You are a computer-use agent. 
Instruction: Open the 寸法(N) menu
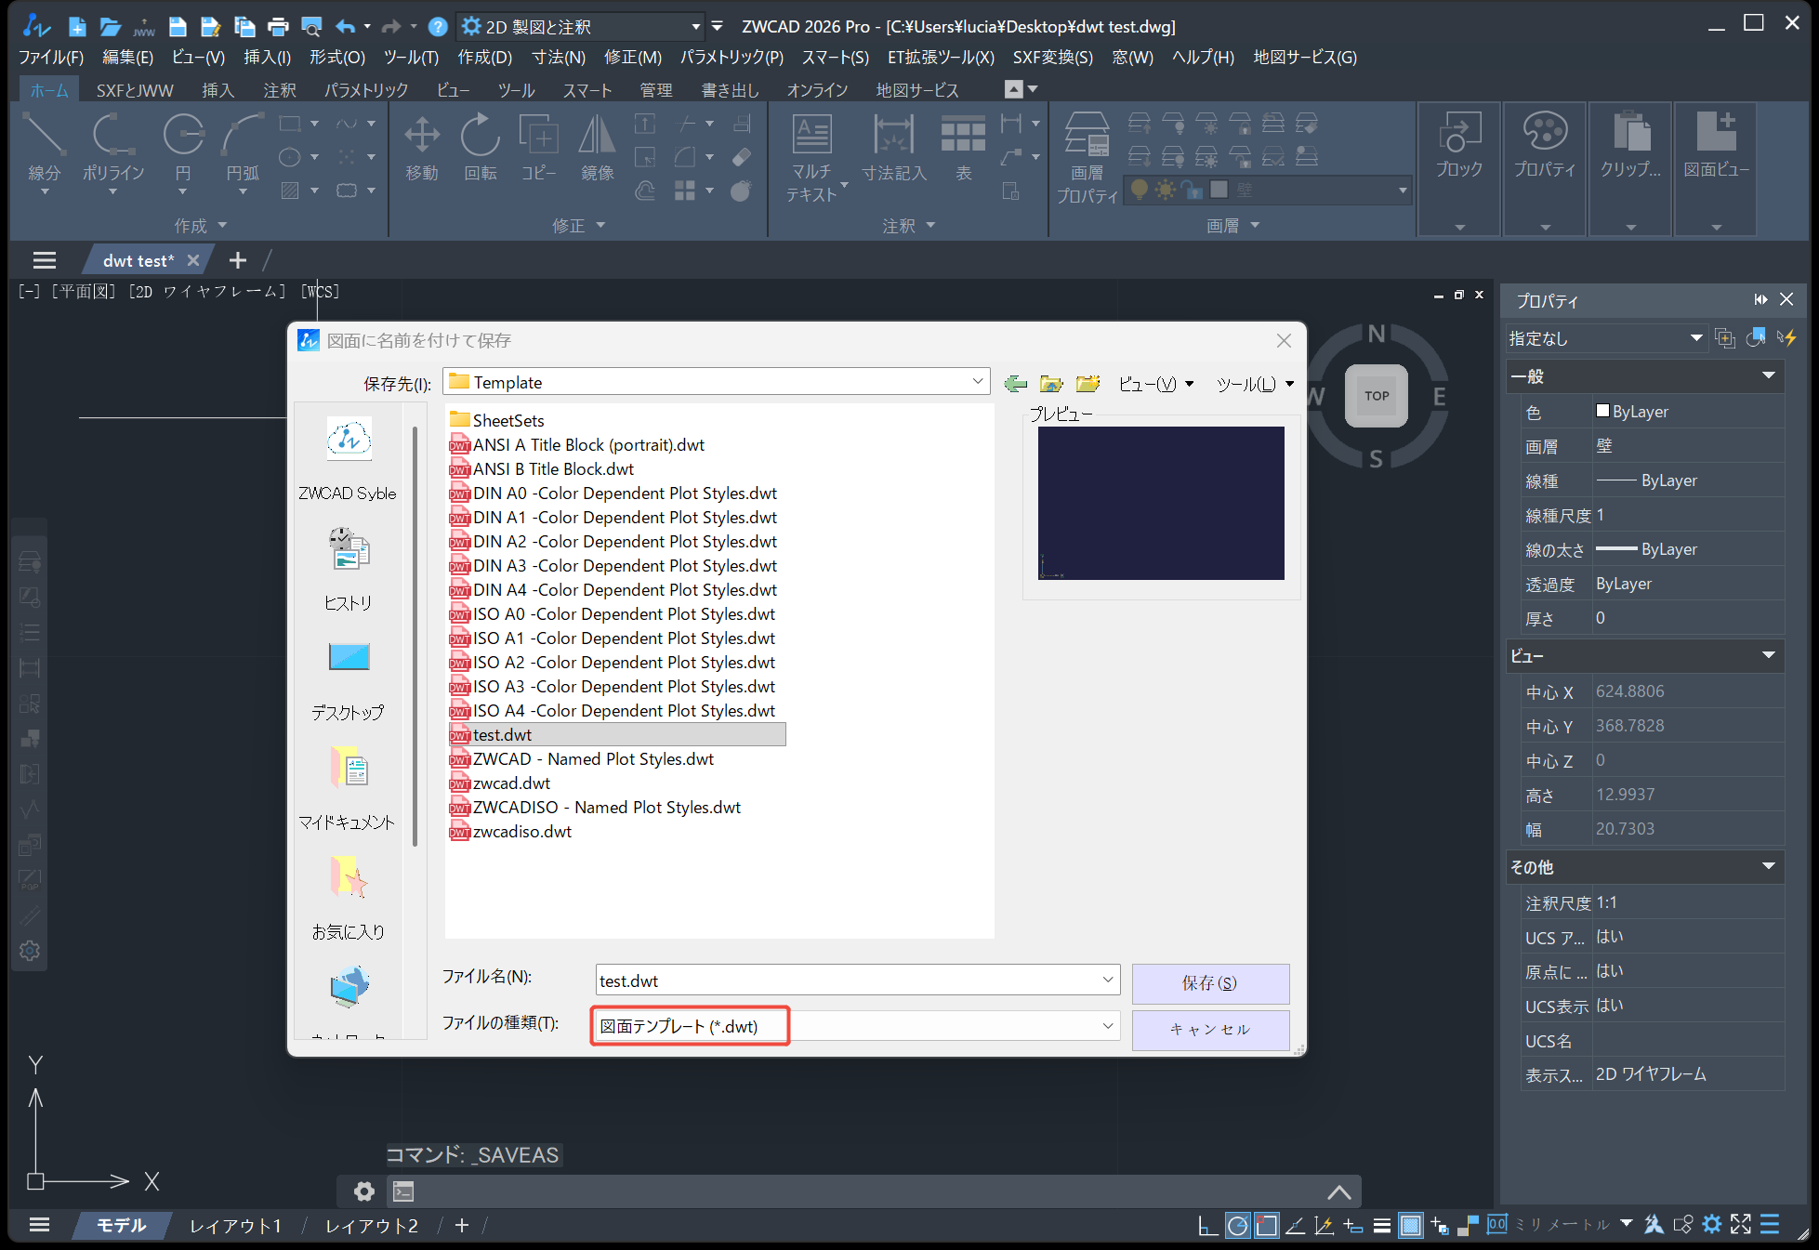(559, 58)
